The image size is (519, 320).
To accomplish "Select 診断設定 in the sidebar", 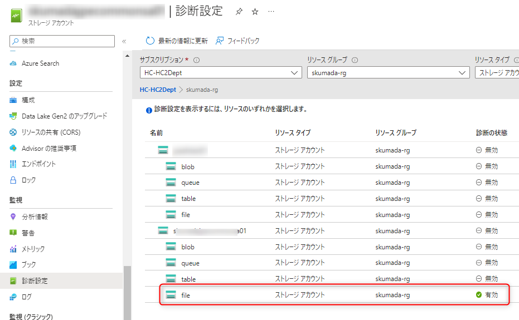I will point(61,280).
